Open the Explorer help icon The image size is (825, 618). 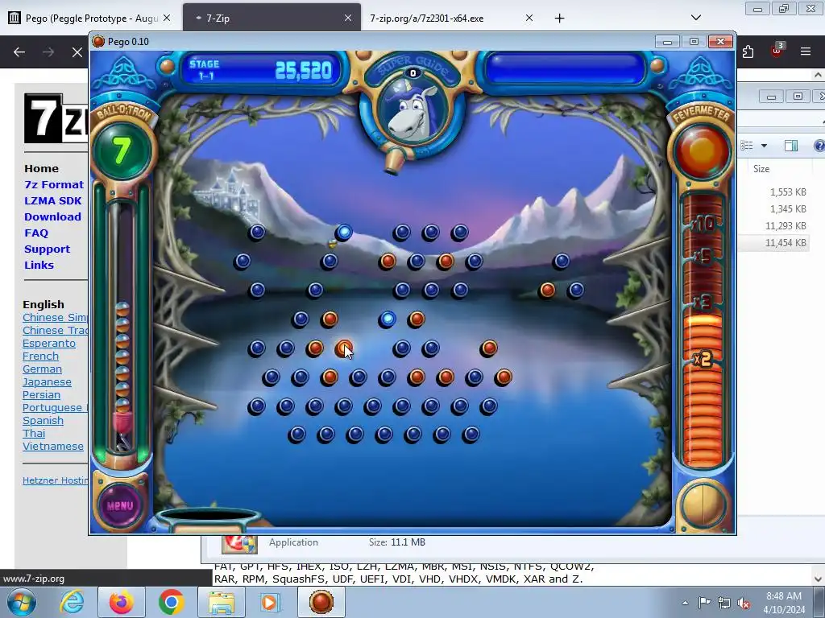819,146
